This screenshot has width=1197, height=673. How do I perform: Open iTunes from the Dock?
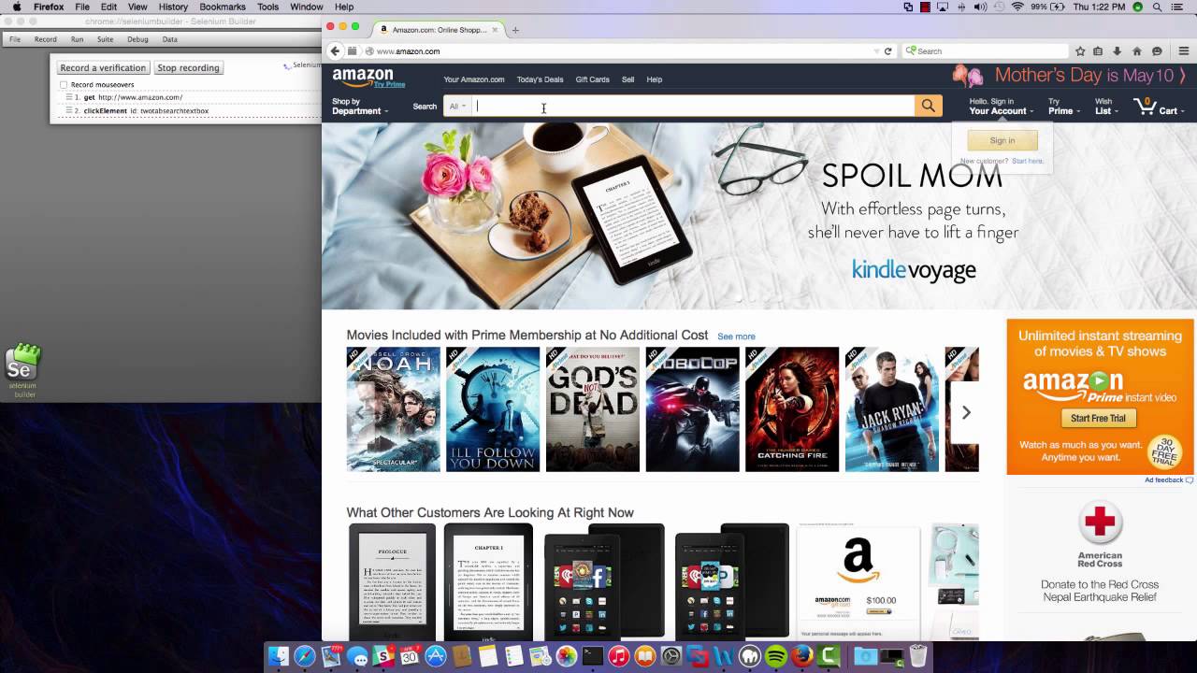[x=618, y=657]
